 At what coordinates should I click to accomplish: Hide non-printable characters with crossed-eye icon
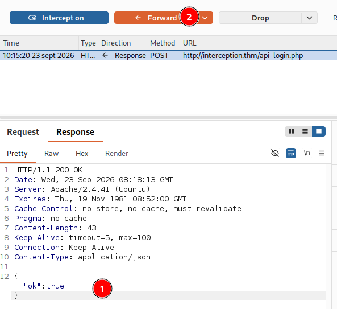click(275, 153)
